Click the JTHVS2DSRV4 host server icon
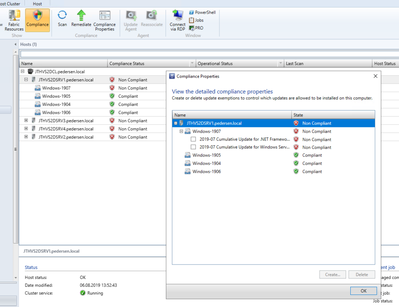 pos(34,129)
